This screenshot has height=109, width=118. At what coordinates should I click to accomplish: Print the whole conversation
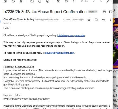[104, 12]
